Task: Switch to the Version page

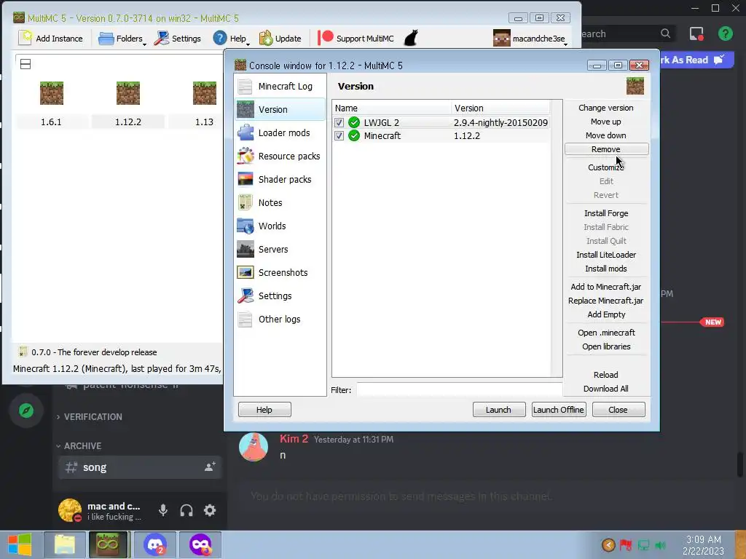Action: [x=280, y=109]
